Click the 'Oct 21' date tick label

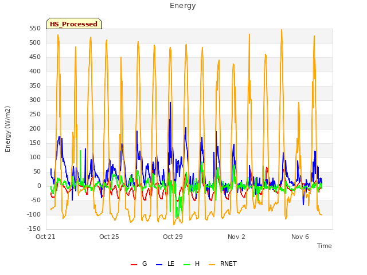[45, 237]
